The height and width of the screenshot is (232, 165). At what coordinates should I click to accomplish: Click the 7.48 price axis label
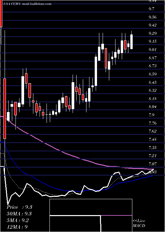(152, 140)
